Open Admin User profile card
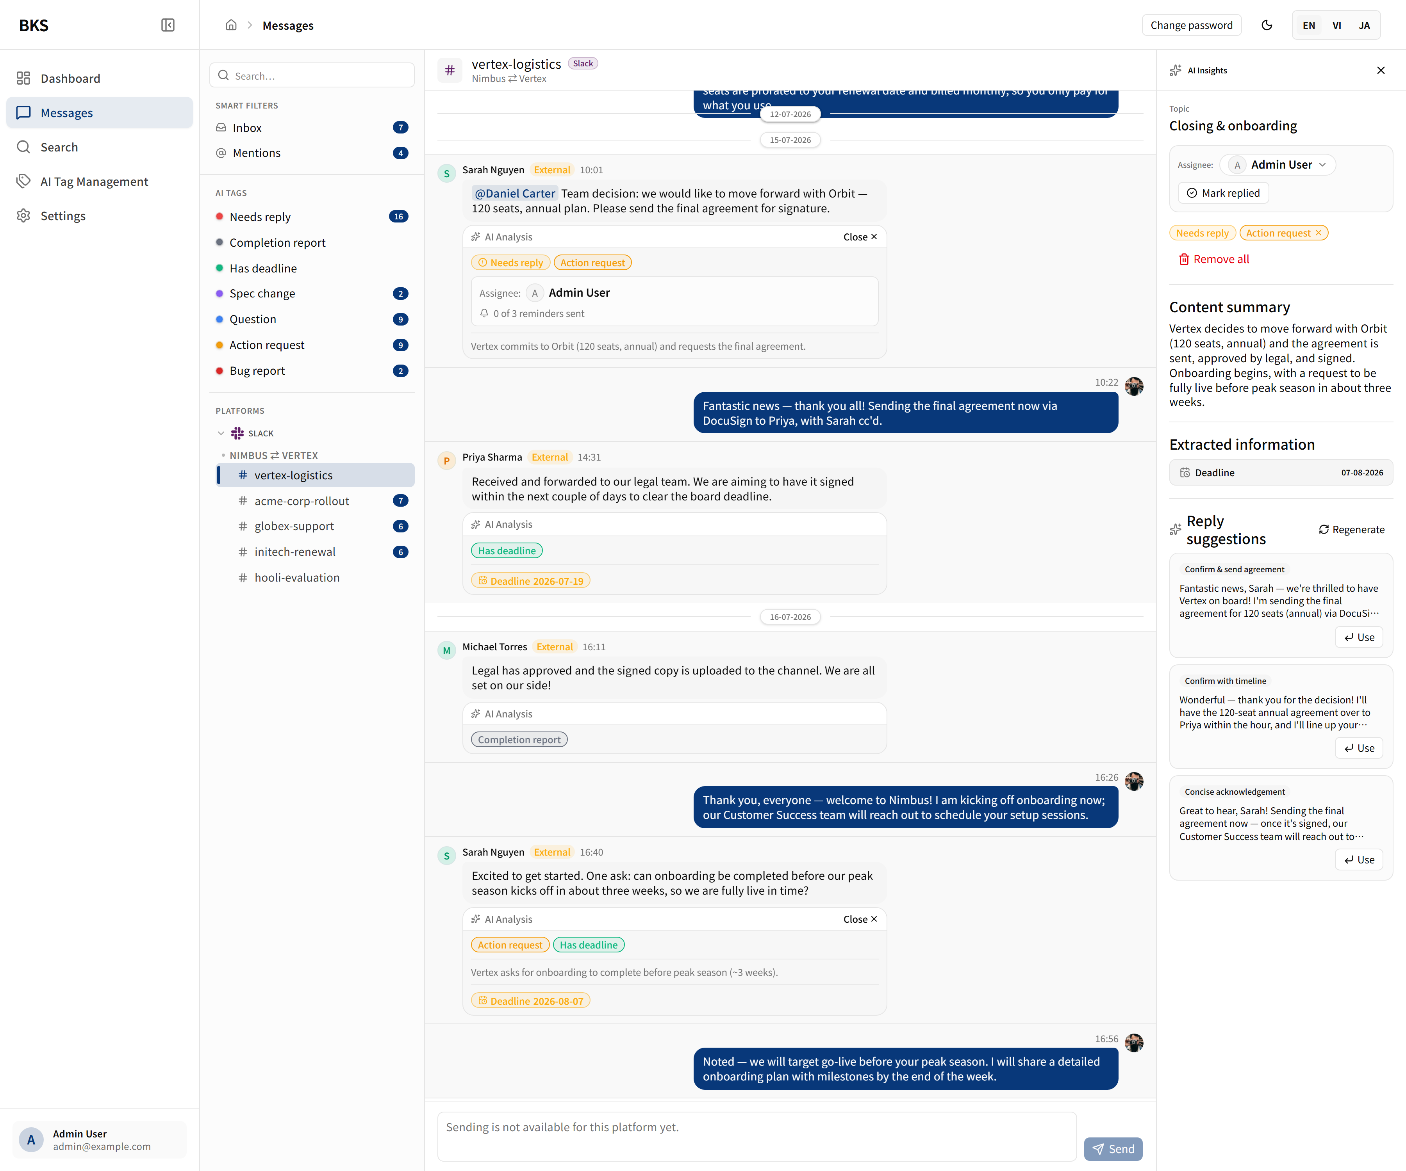The width and height of the screenshot is (1406, 1171). [99, 1140]
